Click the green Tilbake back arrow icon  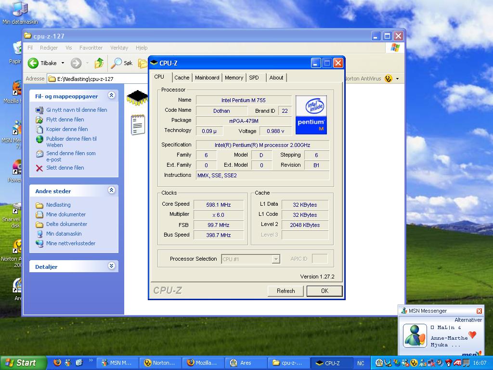33,63
